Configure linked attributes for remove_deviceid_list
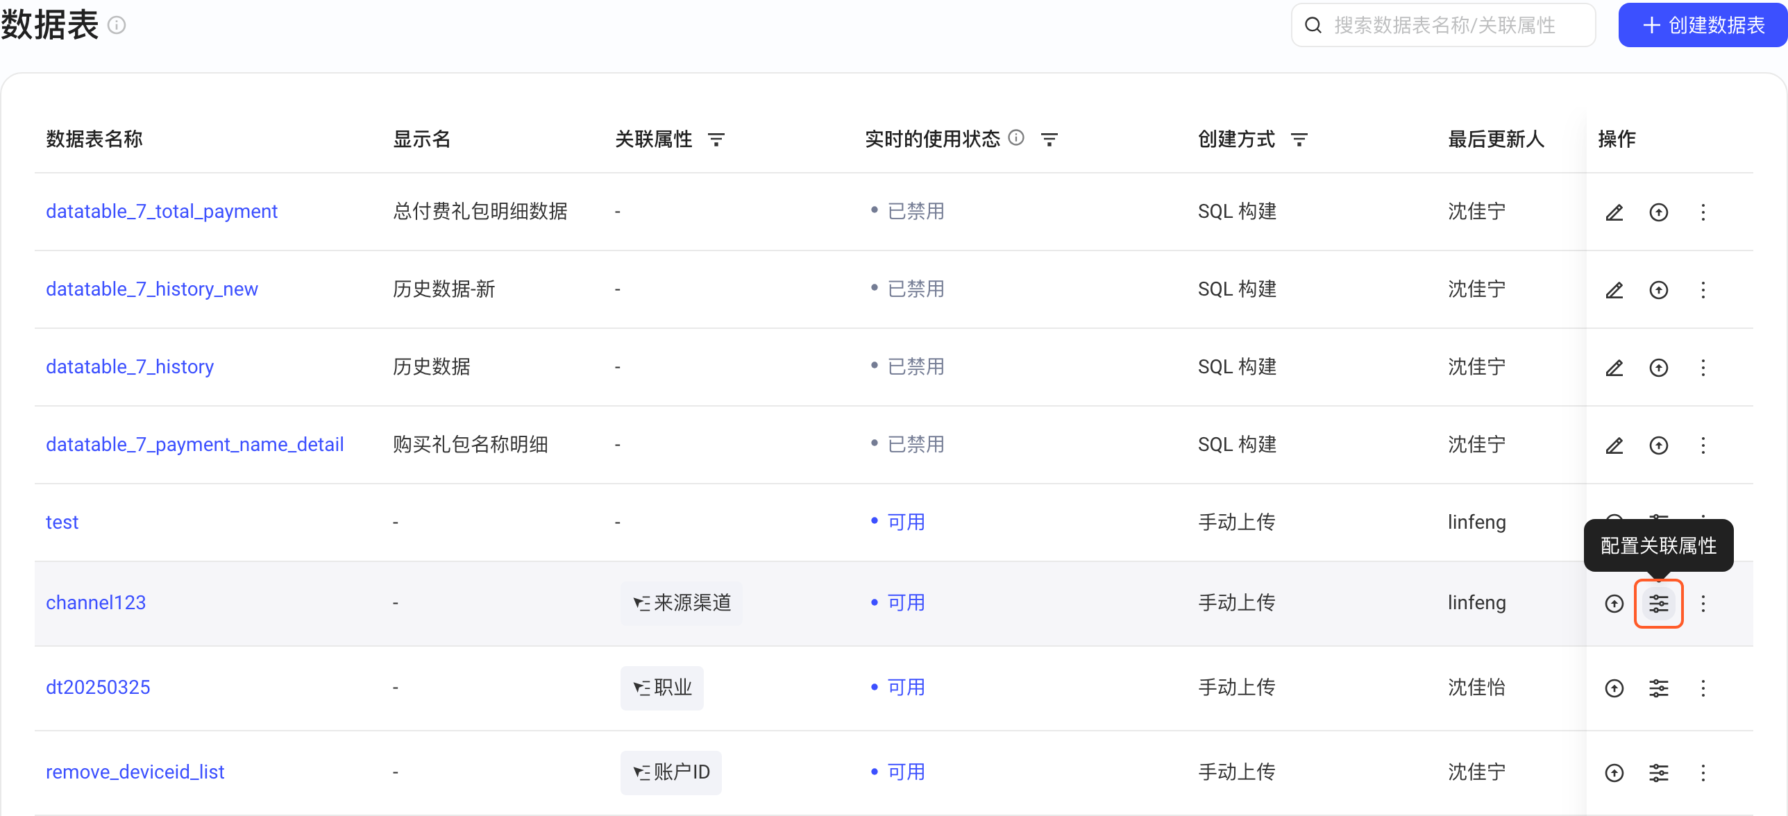This screenshot has width=1788, height=816. click(x=1659, y=773)
